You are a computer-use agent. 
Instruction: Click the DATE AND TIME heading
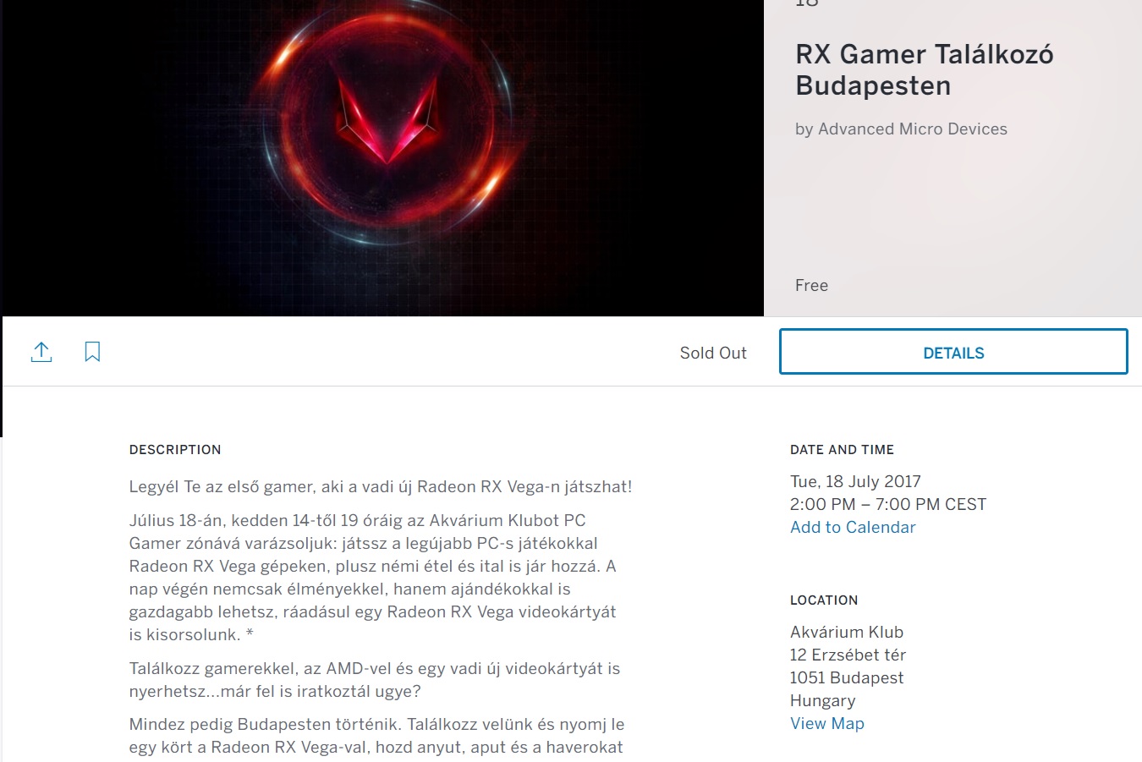click(842, 450)
